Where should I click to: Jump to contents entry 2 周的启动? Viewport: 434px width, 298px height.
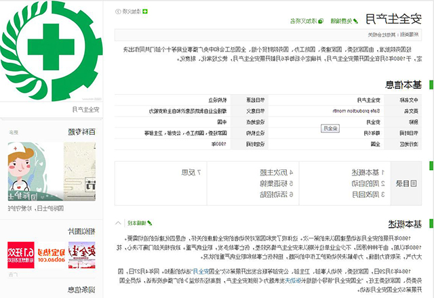tap(368, 184)
